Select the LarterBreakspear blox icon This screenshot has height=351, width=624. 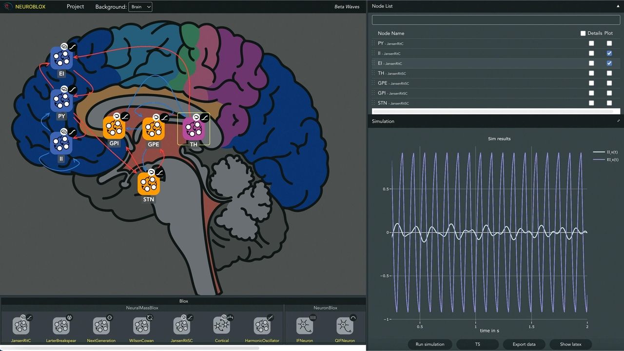61,326
